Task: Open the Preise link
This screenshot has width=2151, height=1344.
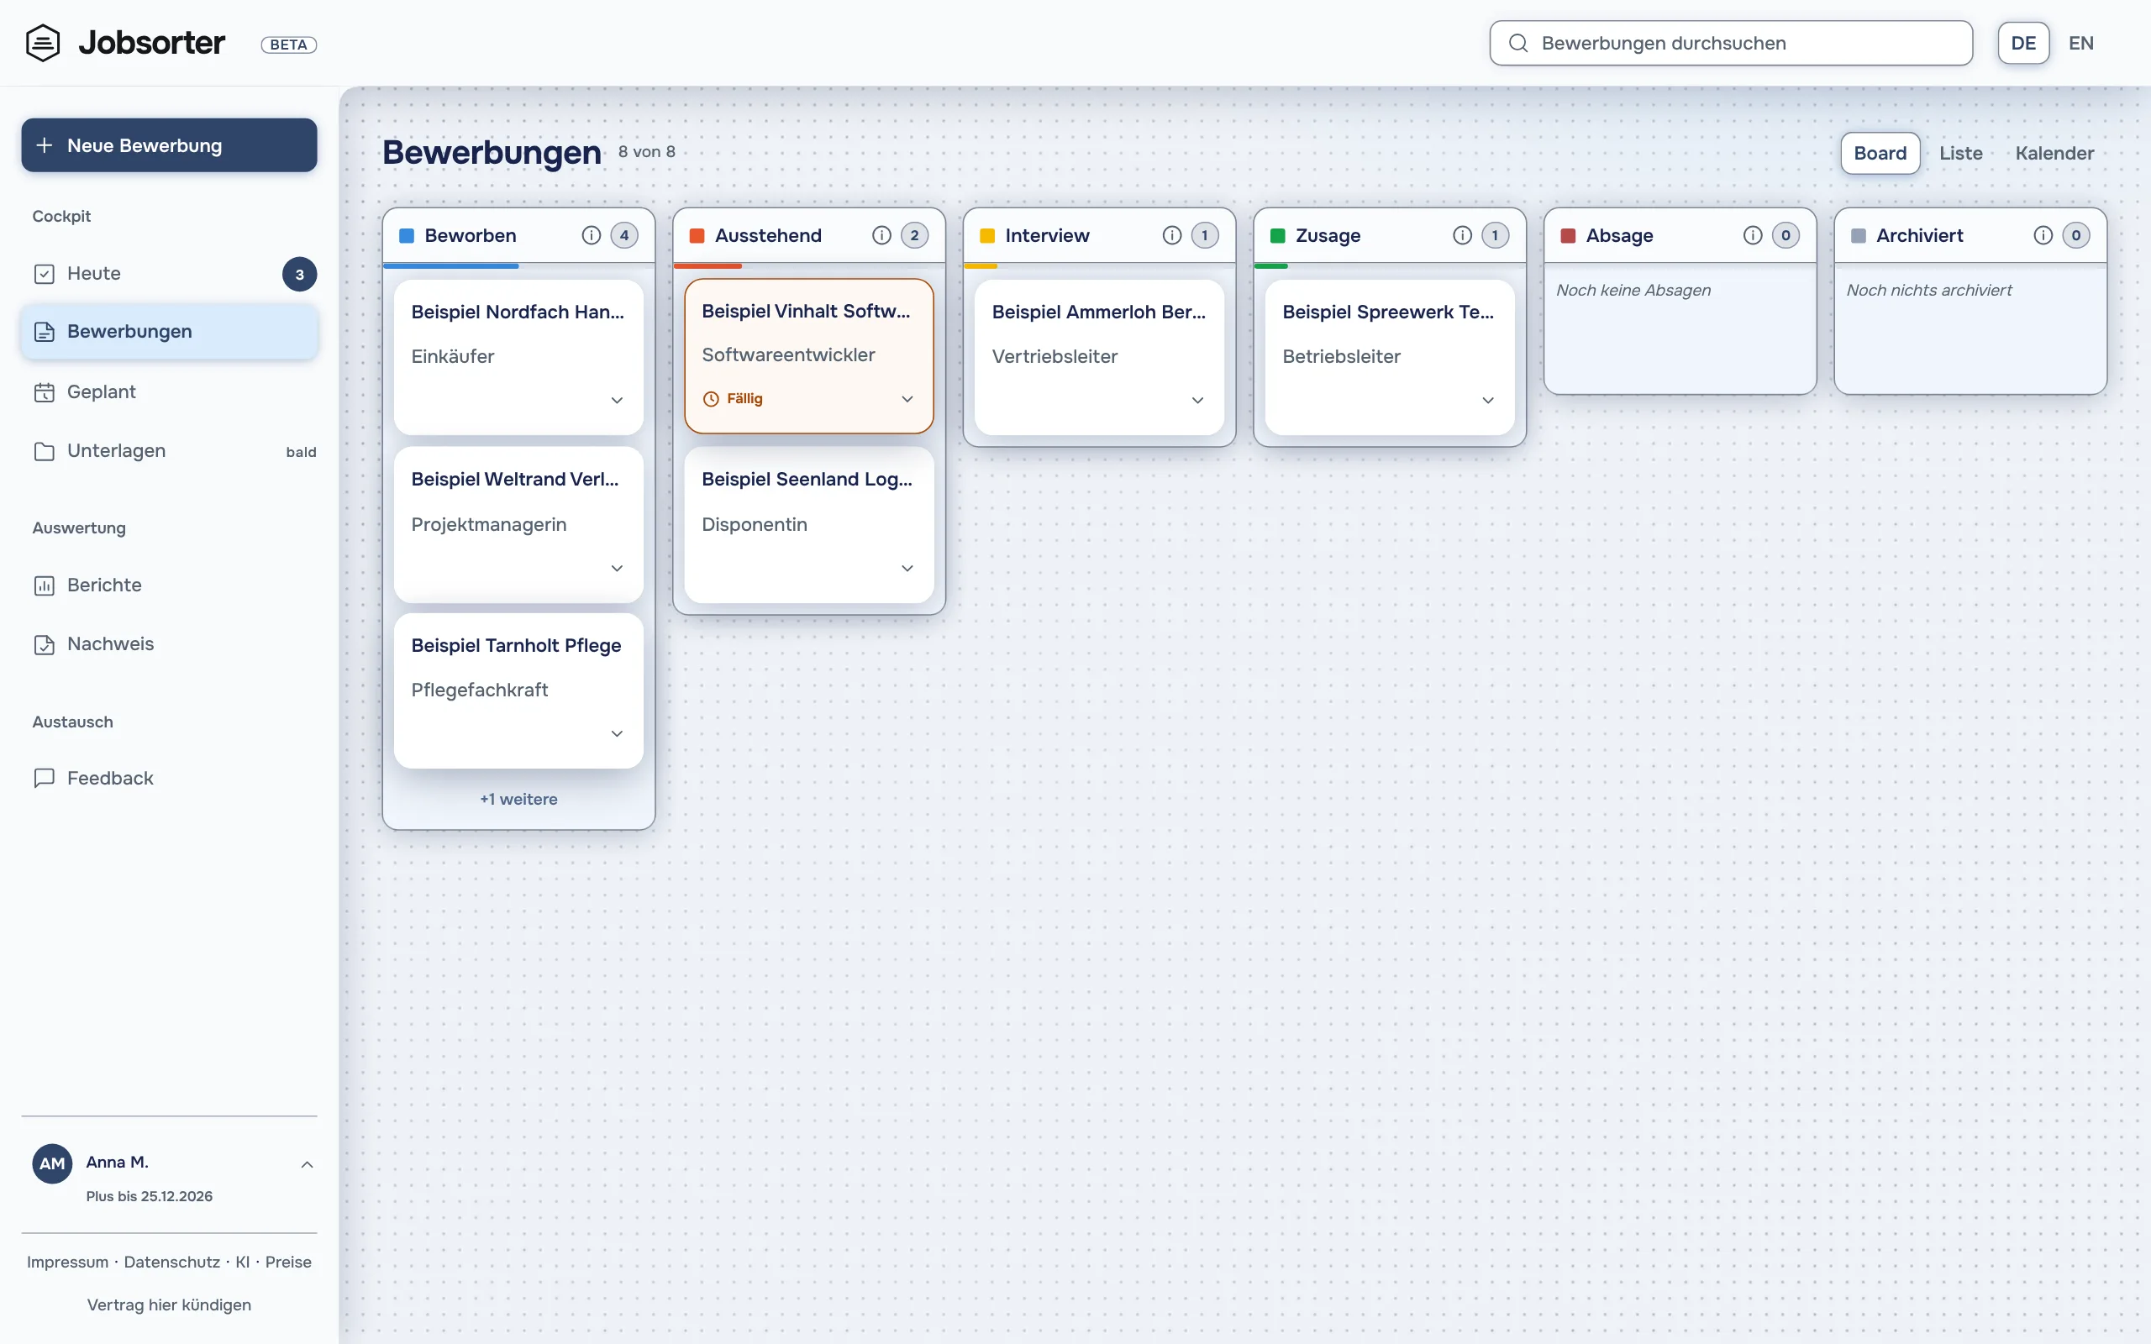Action: [288, 1262]
